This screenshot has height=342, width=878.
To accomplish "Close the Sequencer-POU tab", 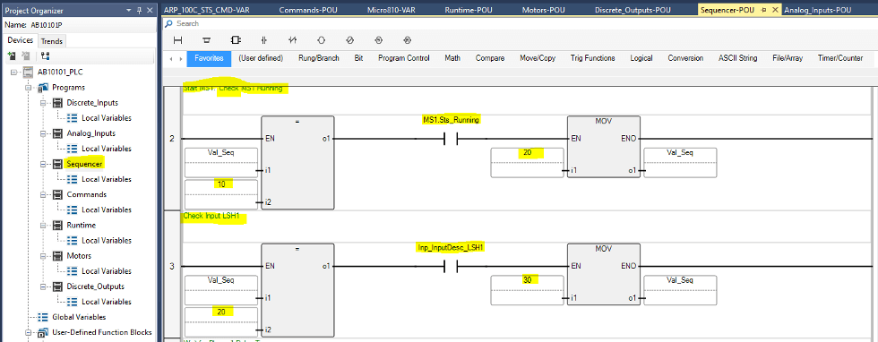I will (776, 10).
